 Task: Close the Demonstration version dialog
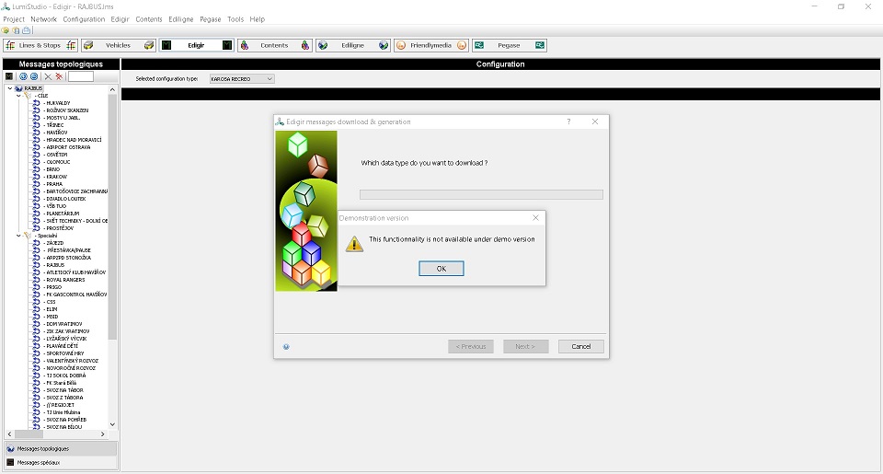click(x=535, y=217)
